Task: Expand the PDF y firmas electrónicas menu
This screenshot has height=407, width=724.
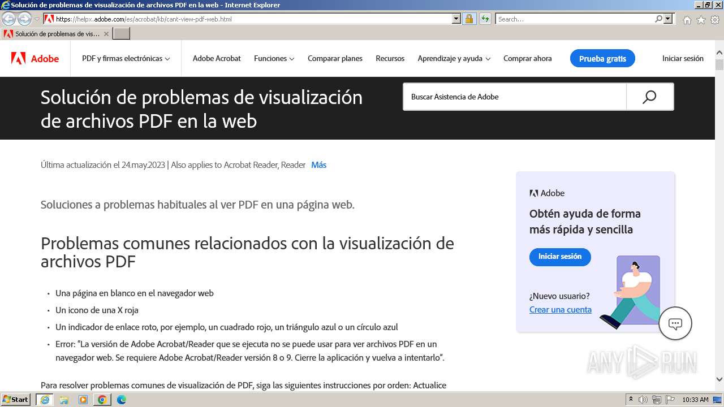Action: 126,58
